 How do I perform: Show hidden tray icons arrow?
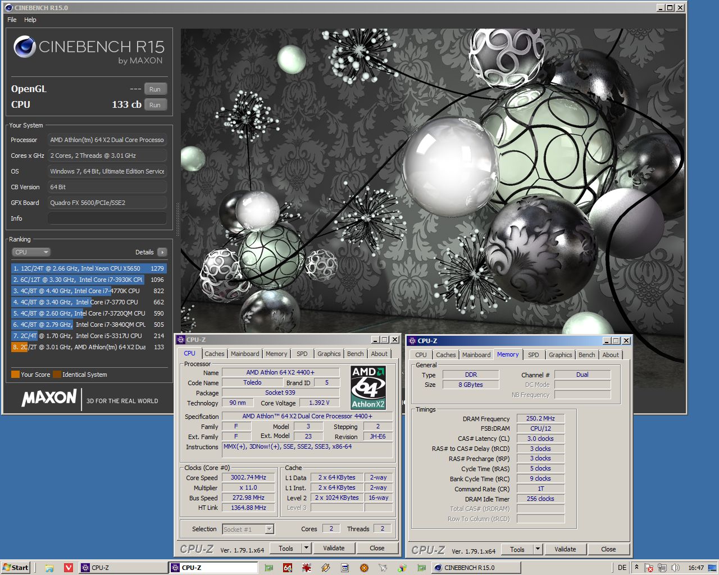click(x=636, y=568)
